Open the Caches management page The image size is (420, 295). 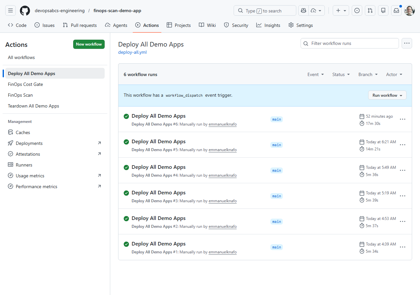coord(22,132)
